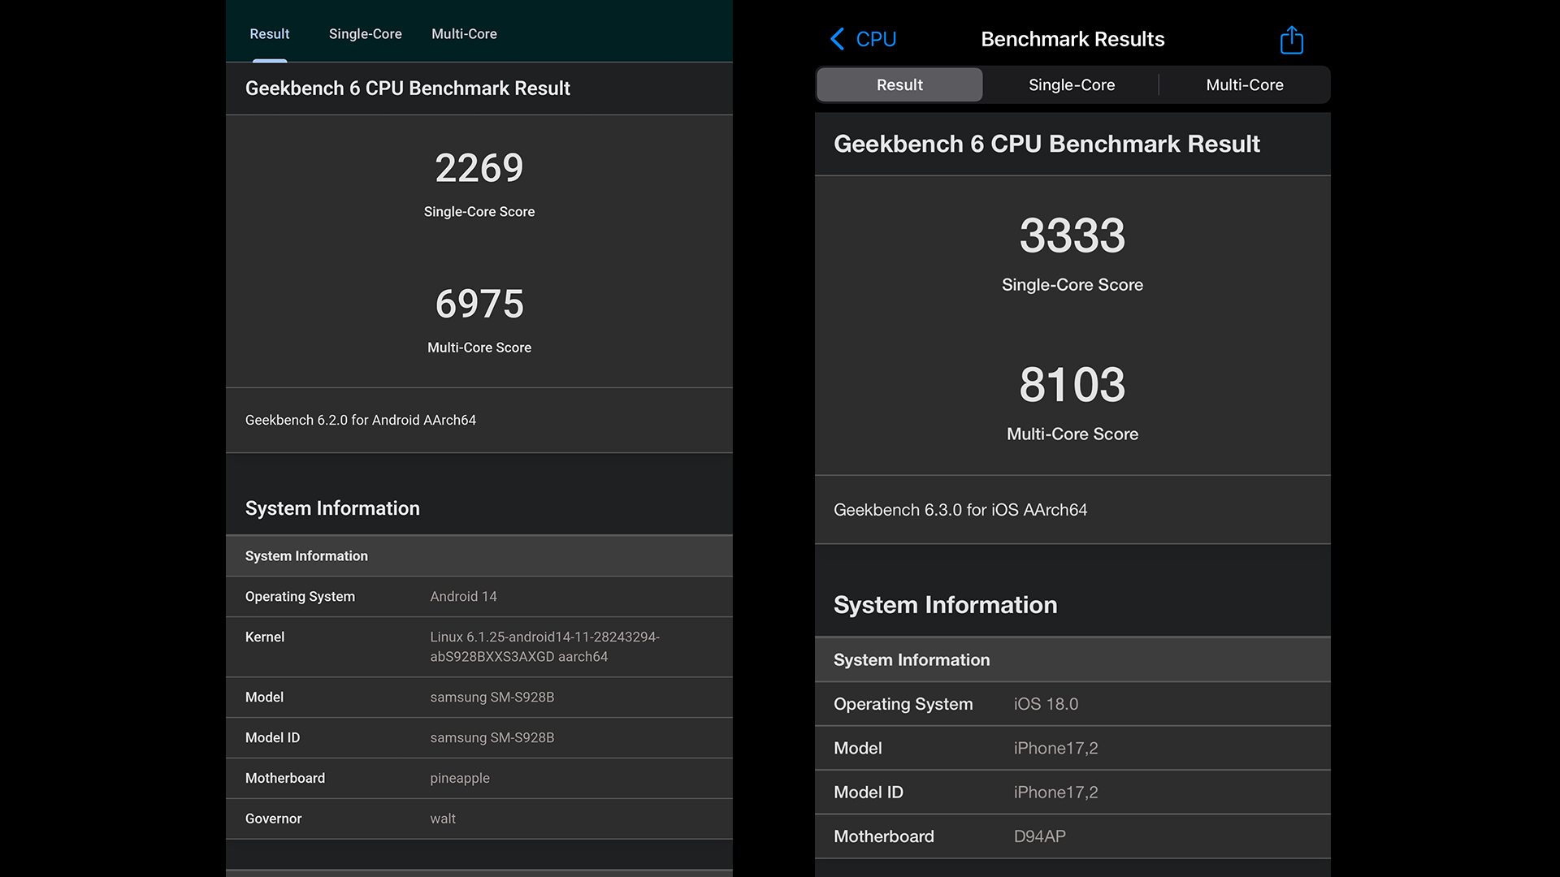The height and width of the screenshot is (877, 1560).
Task: Select the pineapple motherboard row
Action: point(479,778)
